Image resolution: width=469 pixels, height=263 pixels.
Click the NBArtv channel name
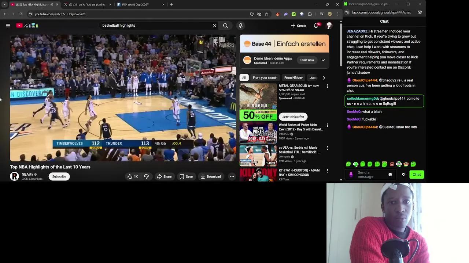pos(27,175)
